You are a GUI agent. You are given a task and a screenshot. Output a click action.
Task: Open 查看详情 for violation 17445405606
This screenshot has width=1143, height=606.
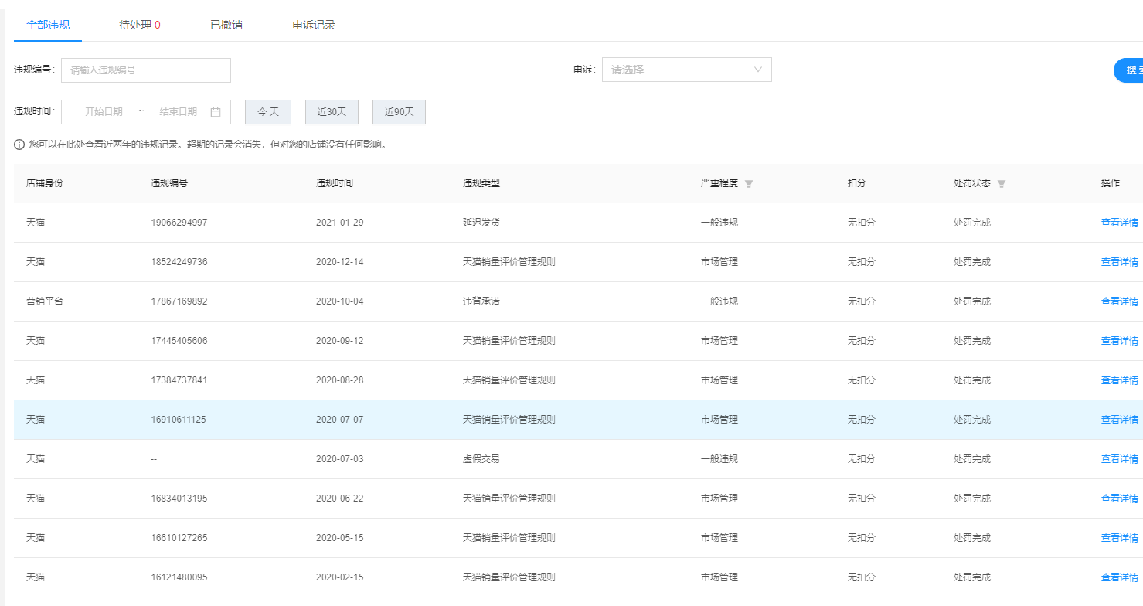(1120, 341)
